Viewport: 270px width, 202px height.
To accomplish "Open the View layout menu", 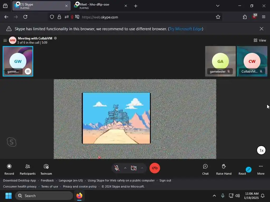I will pos(260,40).
